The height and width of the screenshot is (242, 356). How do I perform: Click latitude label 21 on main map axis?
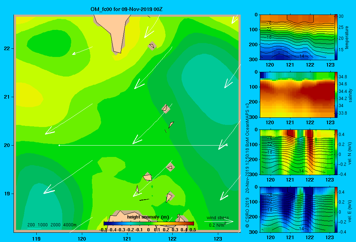(7, 97)
